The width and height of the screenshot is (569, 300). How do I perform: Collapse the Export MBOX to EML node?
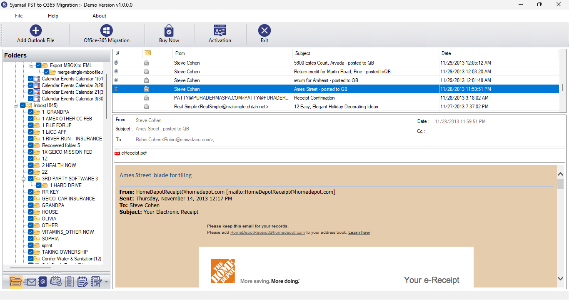pos(32,65)
